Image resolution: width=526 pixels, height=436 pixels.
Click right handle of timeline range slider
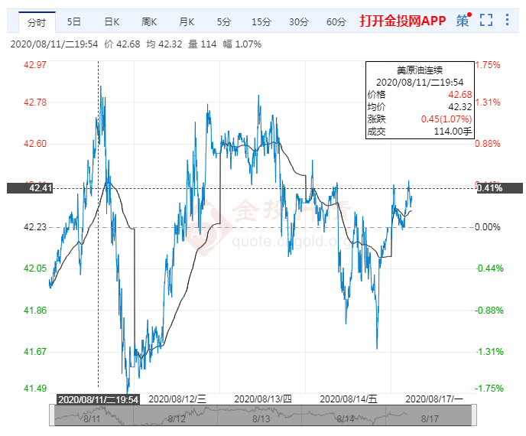[472, 415]
